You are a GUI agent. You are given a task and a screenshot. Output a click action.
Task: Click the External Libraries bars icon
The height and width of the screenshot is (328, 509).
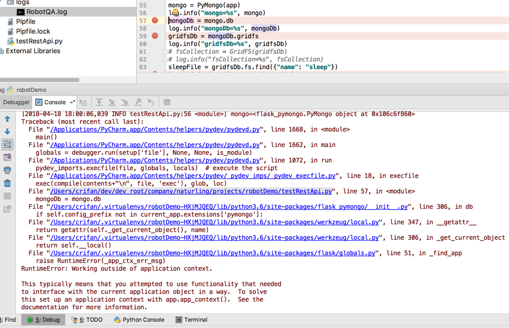(2, 51)
